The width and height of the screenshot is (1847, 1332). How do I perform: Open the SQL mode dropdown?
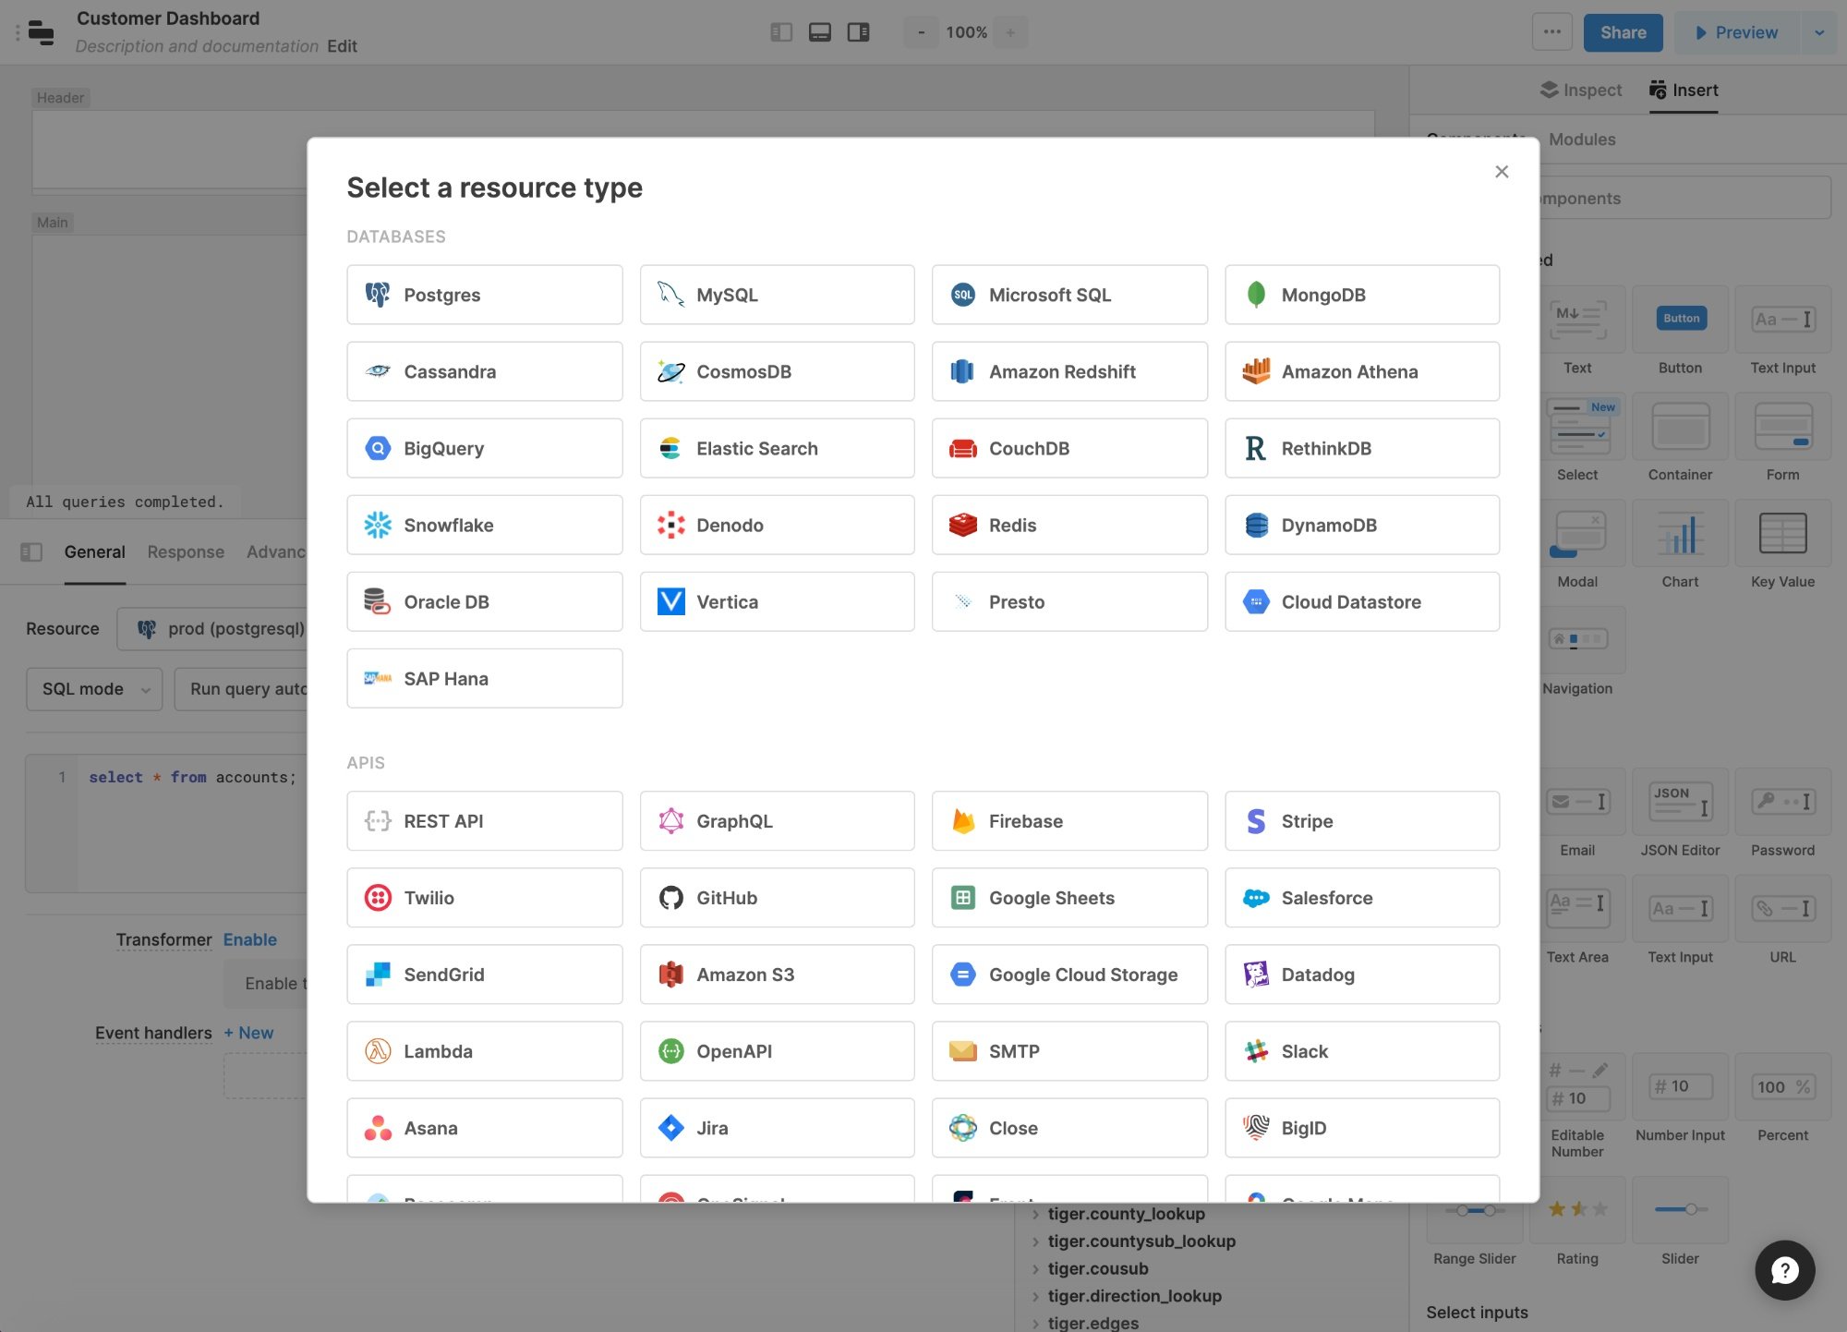[94, 689]
